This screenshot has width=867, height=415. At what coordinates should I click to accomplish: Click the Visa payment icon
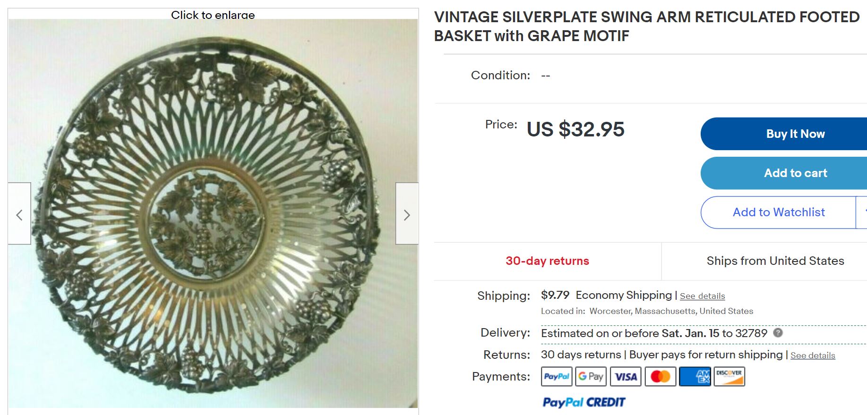coord(625,376)
